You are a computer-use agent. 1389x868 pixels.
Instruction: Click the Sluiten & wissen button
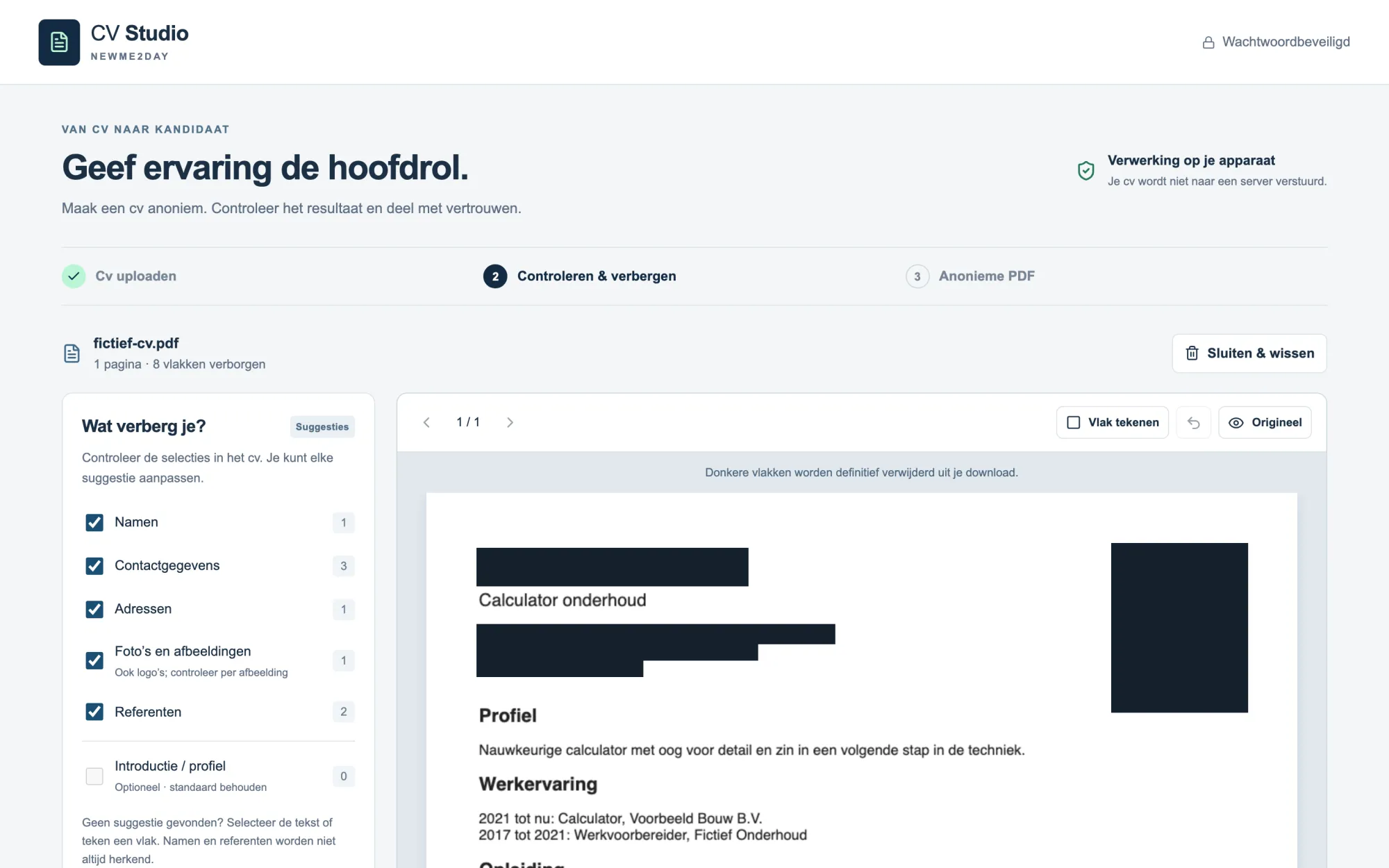tap(1249, 353)
